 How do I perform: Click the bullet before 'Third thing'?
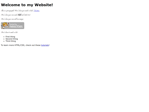(4, 41)
